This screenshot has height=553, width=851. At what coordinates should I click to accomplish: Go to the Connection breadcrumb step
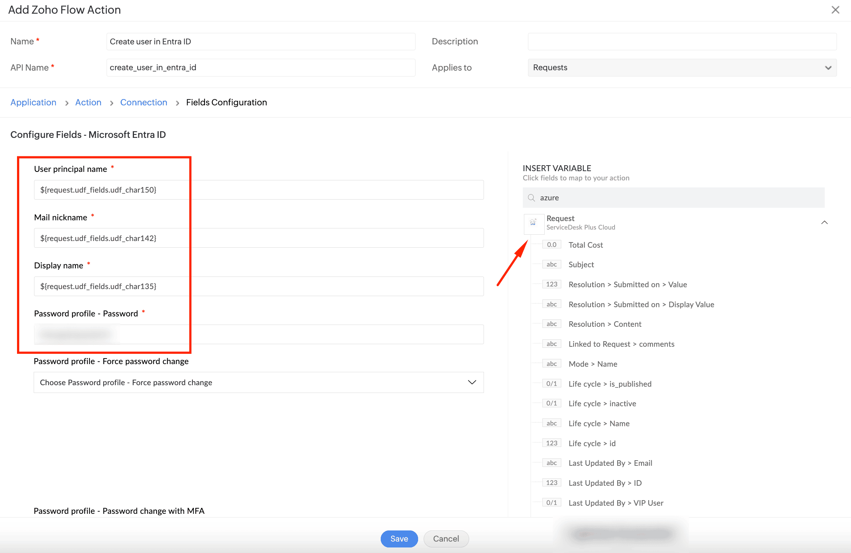(144, 102)
